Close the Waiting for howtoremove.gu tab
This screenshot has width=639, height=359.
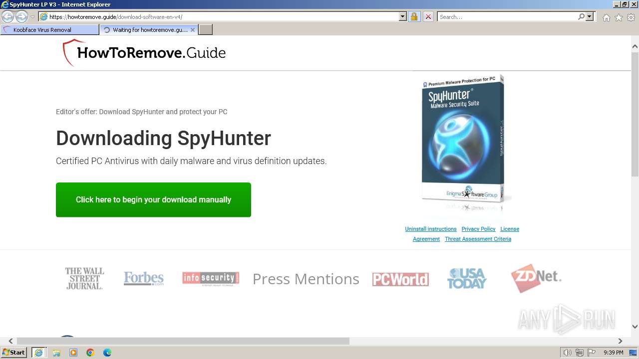pyautogui.click(x=193, y=30)
